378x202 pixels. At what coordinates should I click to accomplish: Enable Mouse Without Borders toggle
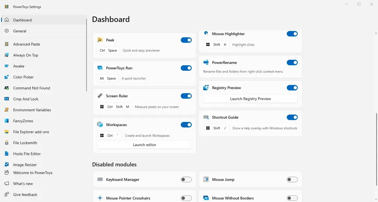pos(292,198)
